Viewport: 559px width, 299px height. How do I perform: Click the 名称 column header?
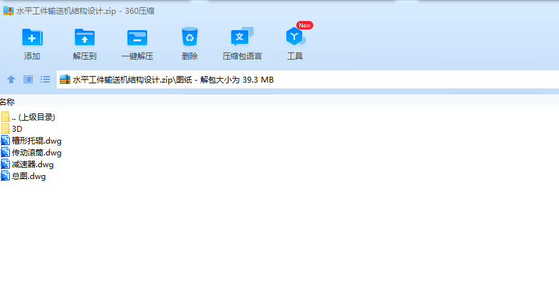coord(7,102)
